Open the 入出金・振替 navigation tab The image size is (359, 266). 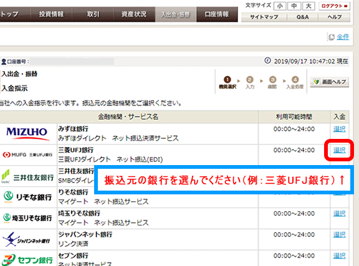pyautogui.click(x=176, y=14)
